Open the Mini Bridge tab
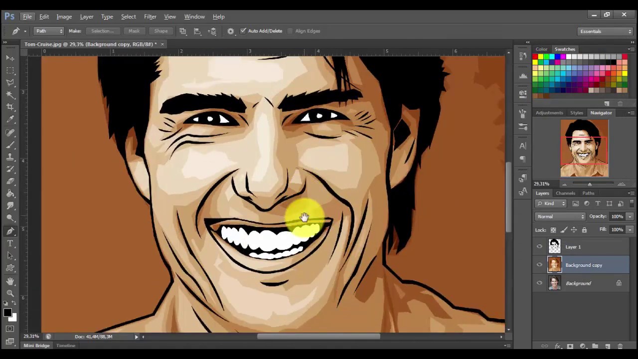Screen dimensions: 638x359 [36, 346]
